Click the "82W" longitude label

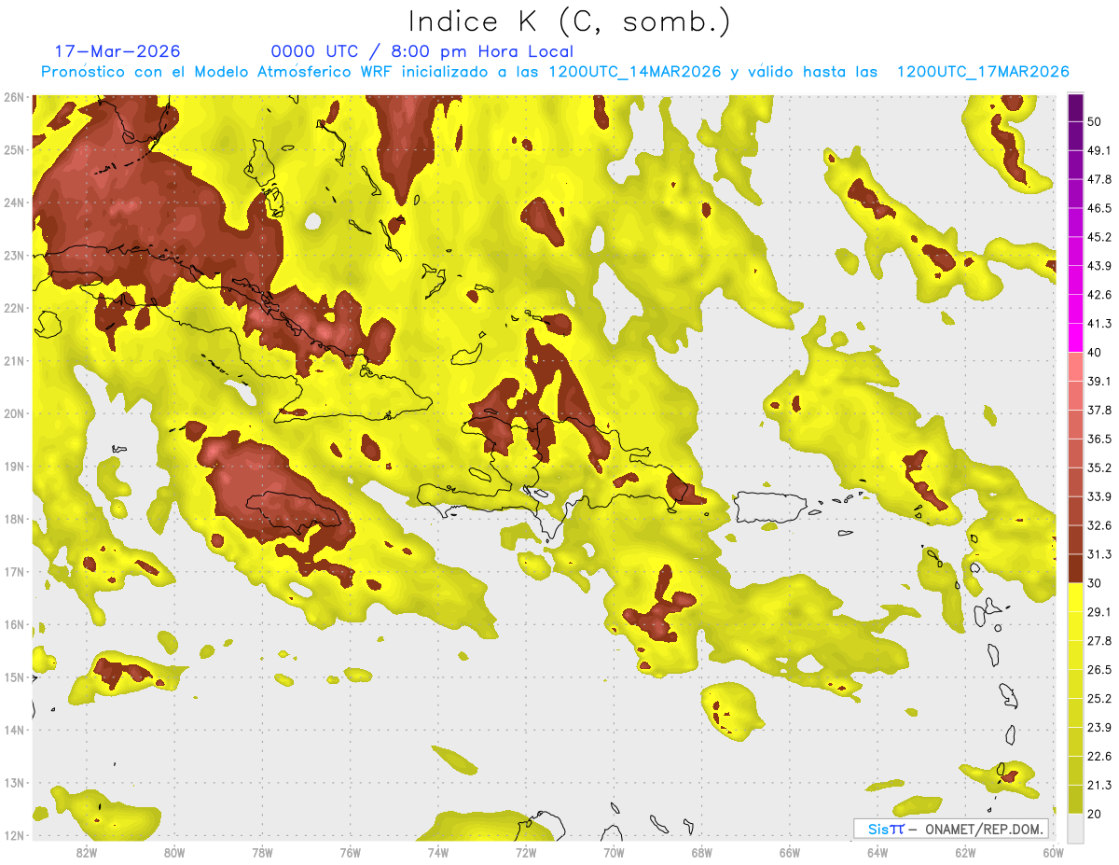tap(87, 853)
